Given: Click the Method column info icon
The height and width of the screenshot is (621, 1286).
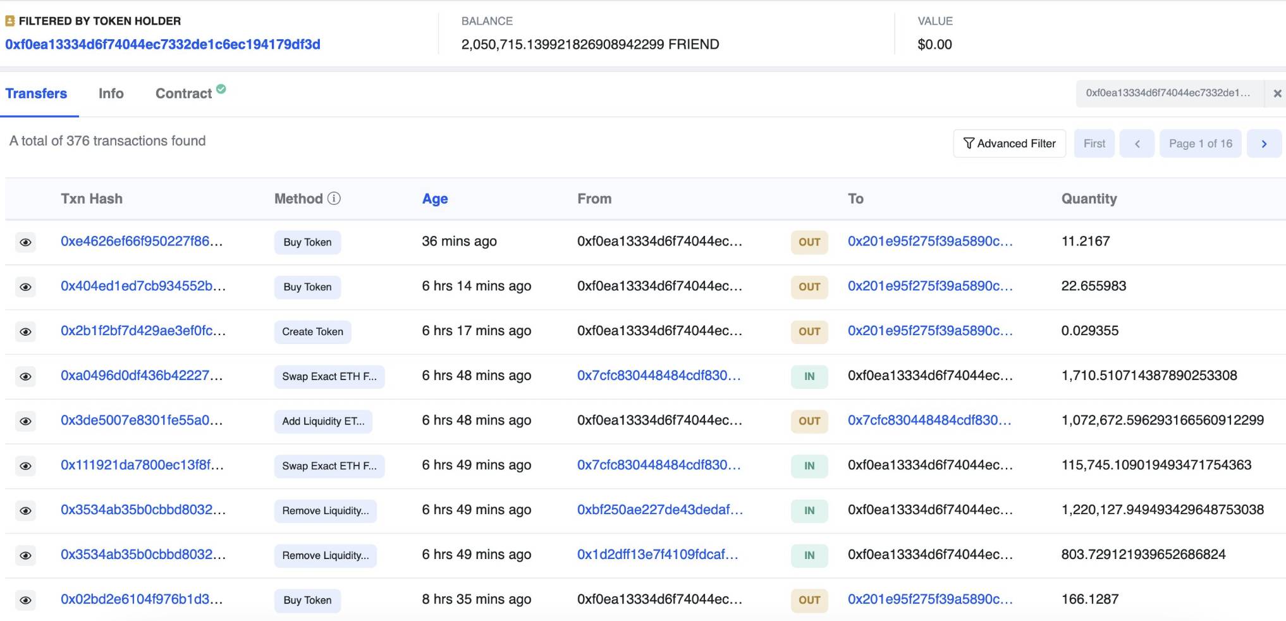Looking at the screenshot, I should [334, 199].
